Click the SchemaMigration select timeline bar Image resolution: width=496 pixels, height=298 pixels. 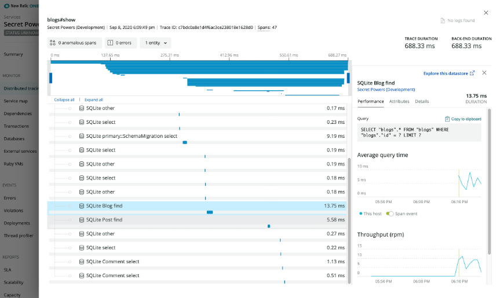(185, 142)
